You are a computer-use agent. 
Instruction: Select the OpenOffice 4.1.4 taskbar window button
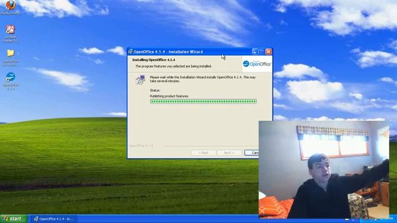54,219
